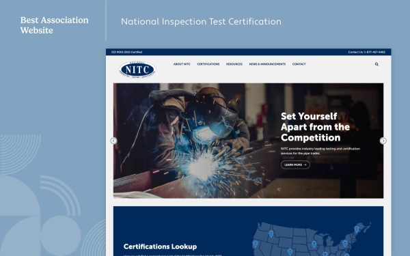Click the ISO 9001:2015 Certified text
The image size is (410, 256).
[126, 52]
